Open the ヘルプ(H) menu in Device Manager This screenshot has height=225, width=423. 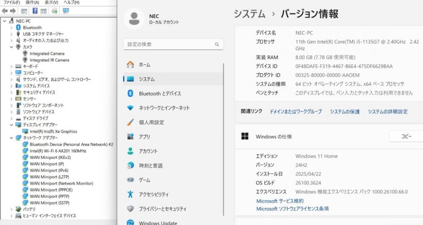coord(71,2)
